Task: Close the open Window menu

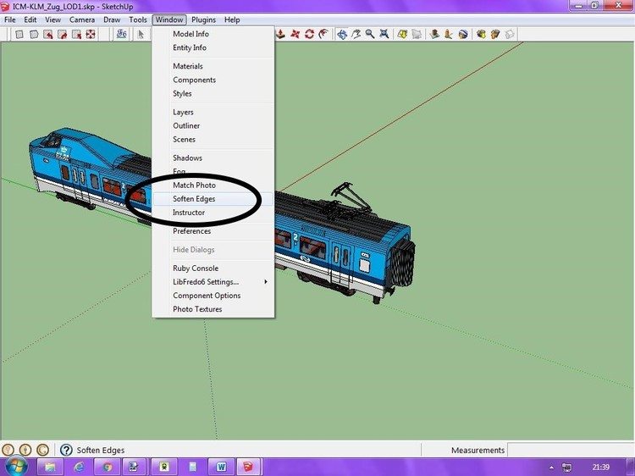Action: tap(169, 19)
